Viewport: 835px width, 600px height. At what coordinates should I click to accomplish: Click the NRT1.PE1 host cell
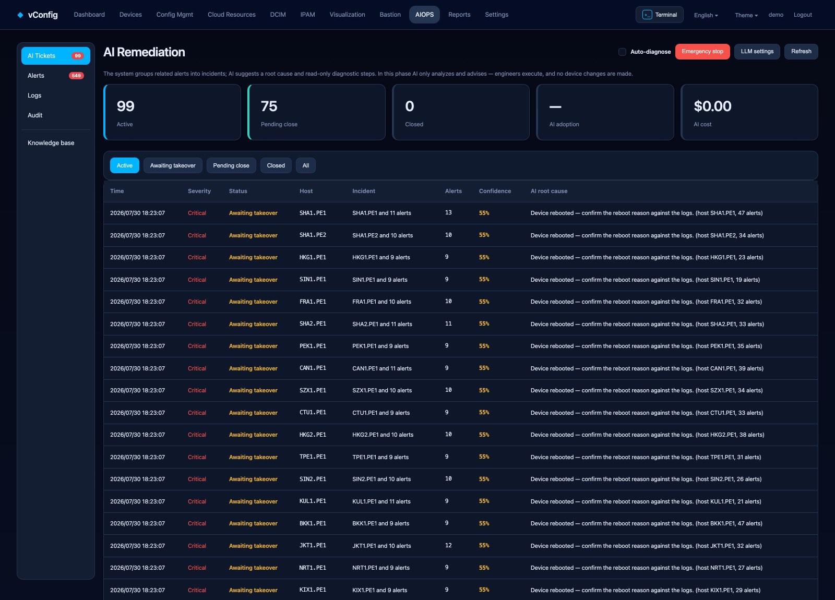pyautogui.click(x=313, y=568)
